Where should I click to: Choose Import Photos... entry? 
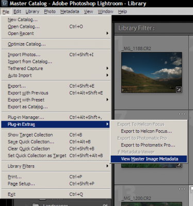click(x=56, y=55)
